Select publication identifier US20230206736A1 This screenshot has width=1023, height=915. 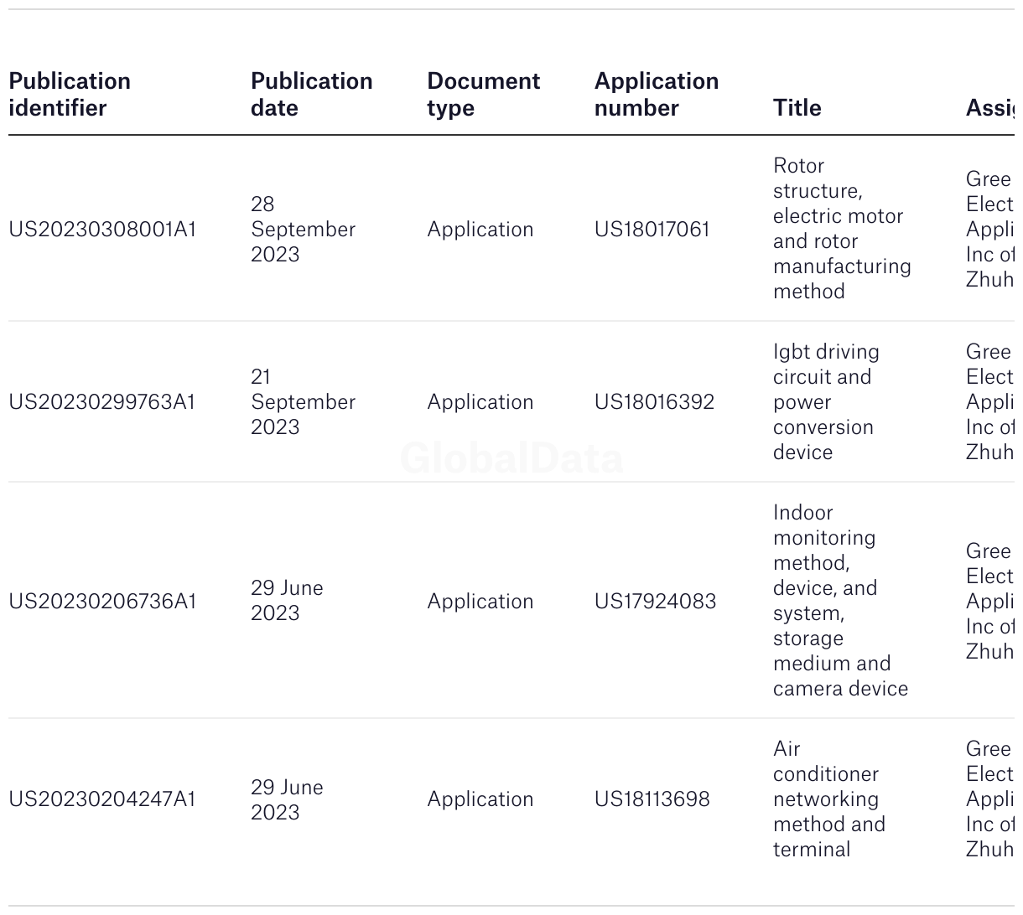[x=102, y=602]
